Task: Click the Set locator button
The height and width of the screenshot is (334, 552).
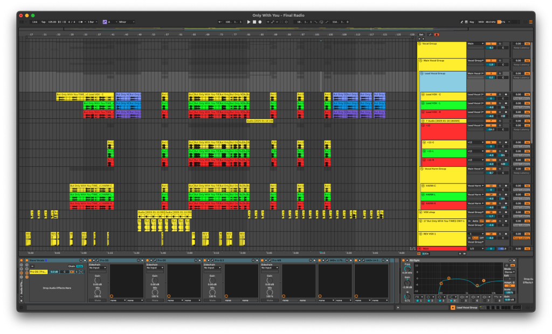Action: pyautogui.click(x=421, y=34)
